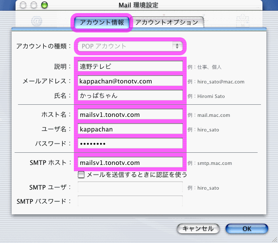The width and height of the screenshot is (278, 243).
Task: Click the empty SMTP ユーザ field
Action: pos(130,187)
